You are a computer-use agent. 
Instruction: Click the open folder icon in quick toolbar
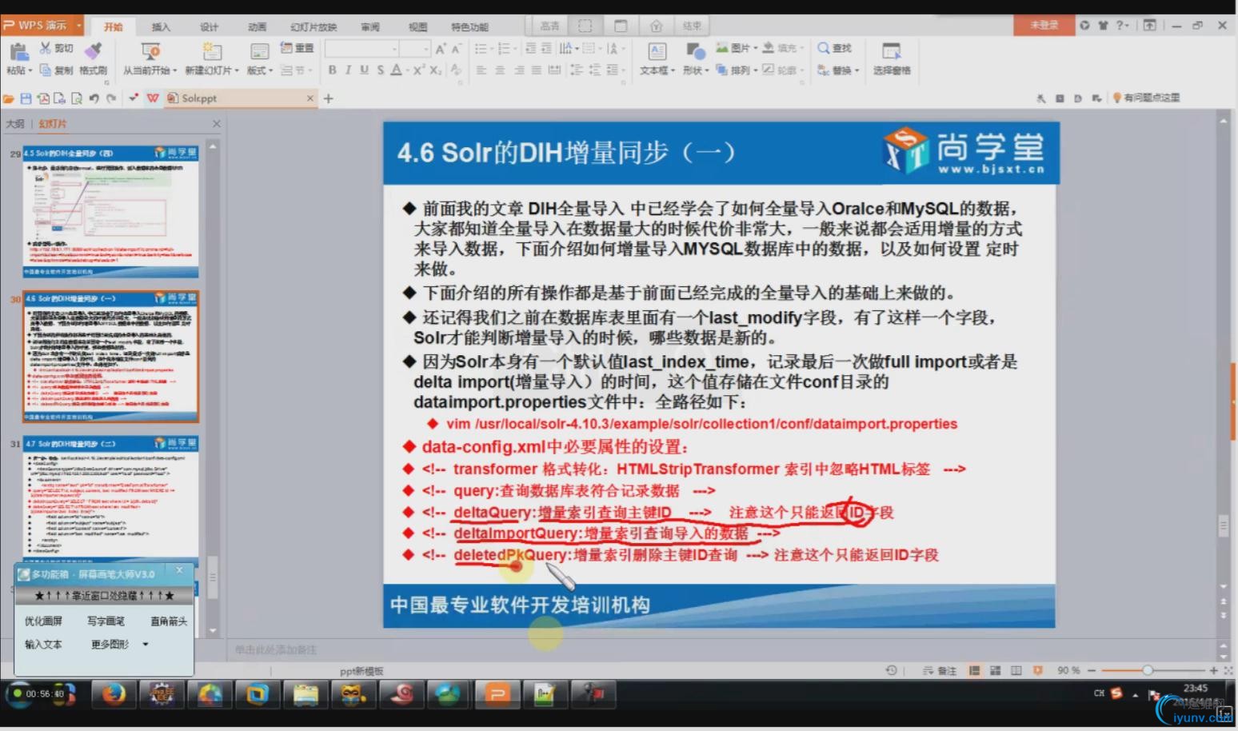coord(9,98)
